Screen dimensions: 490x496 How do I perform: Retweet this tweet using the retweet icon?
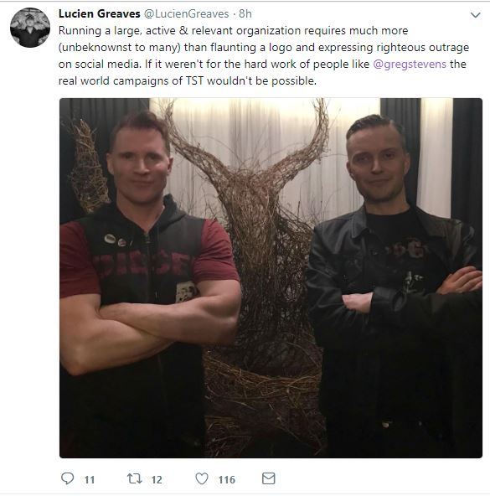(x=135, y=478)
